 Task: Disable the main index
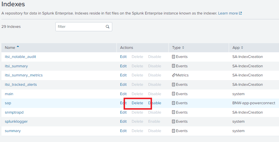155,94
